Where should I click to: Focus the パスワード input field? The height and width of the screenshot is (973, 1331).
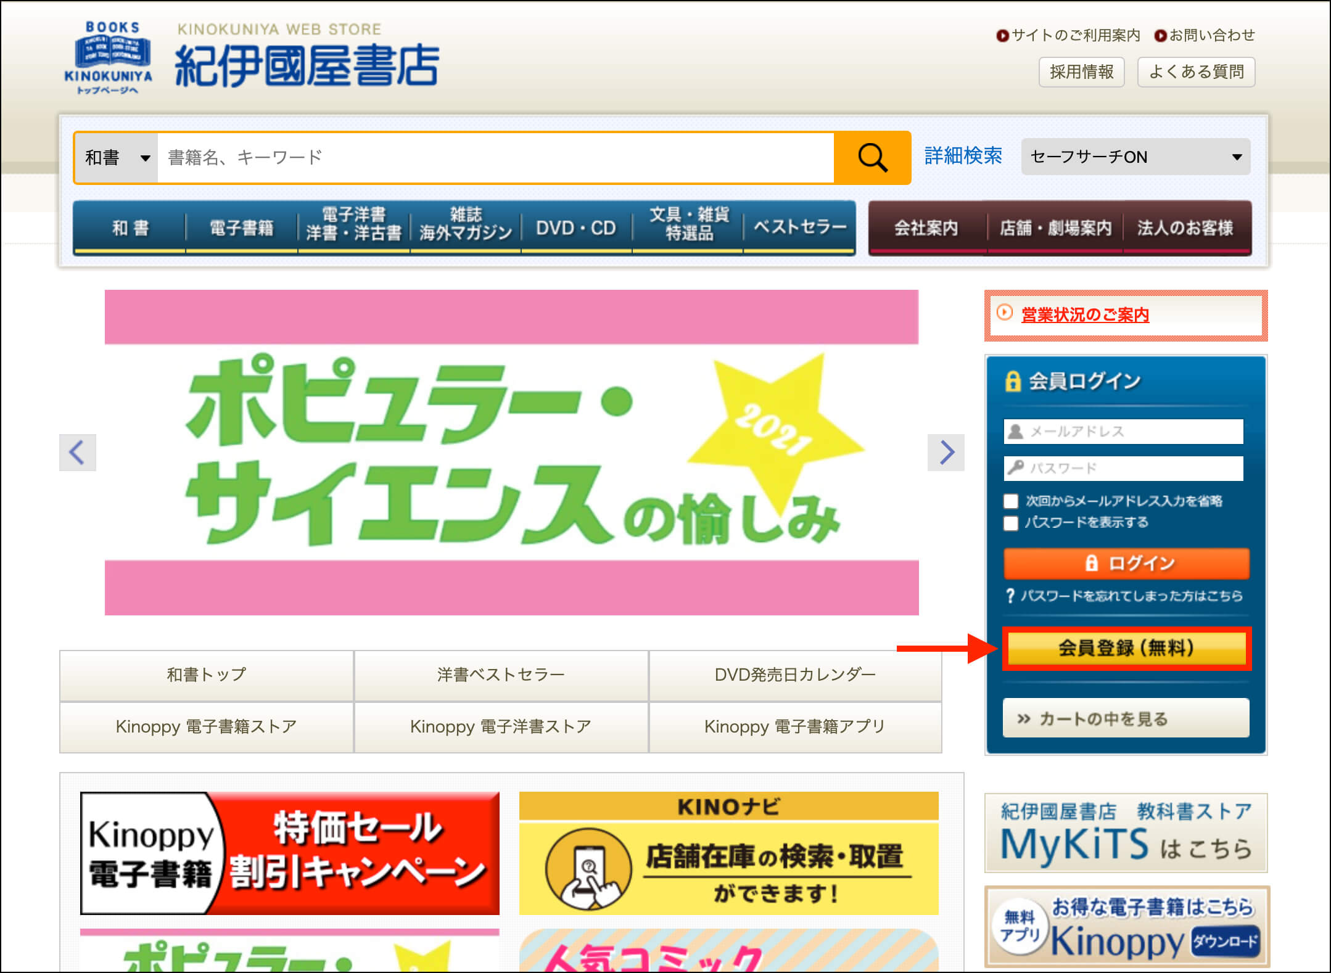click(1124, 468)
